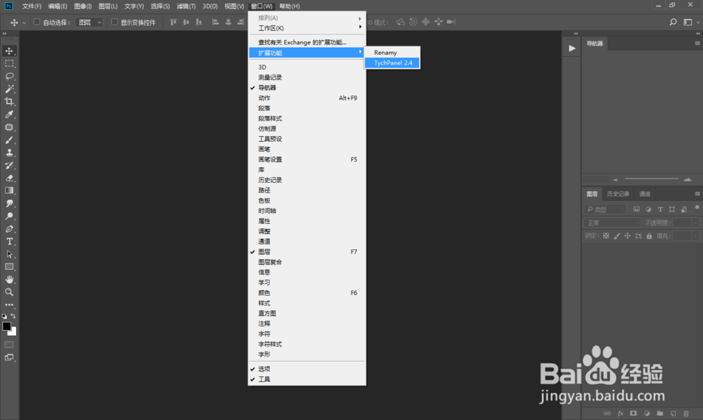The height and width of the screenshot is (420, 703).
Task: Enable the 自动选择 checkbox in options bar
Action: (37, 22)
